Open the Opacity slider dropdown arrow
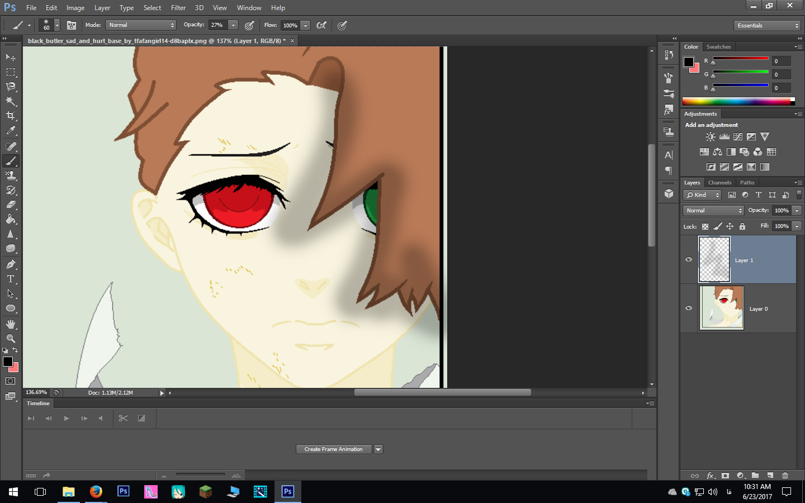 pyautogui.click(x=233, y=25)
